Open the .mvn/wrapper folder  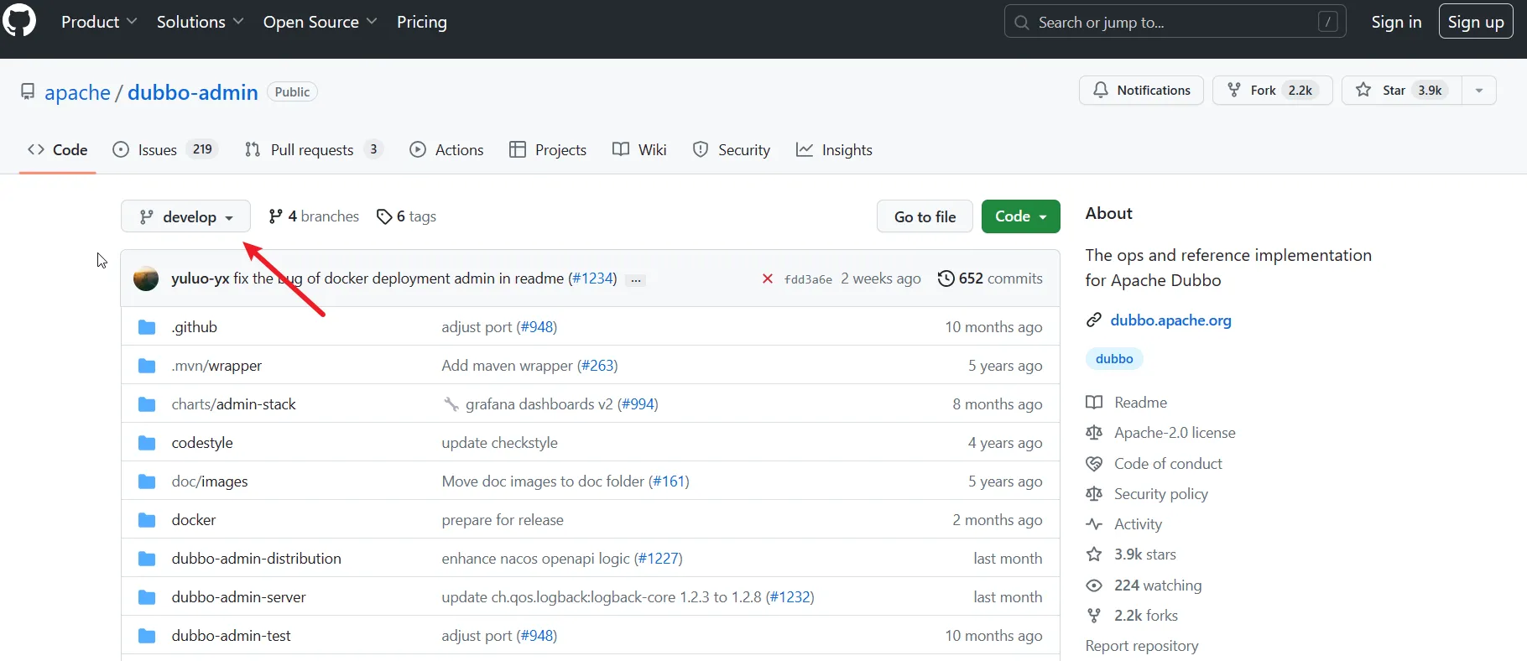click(216, 366)
